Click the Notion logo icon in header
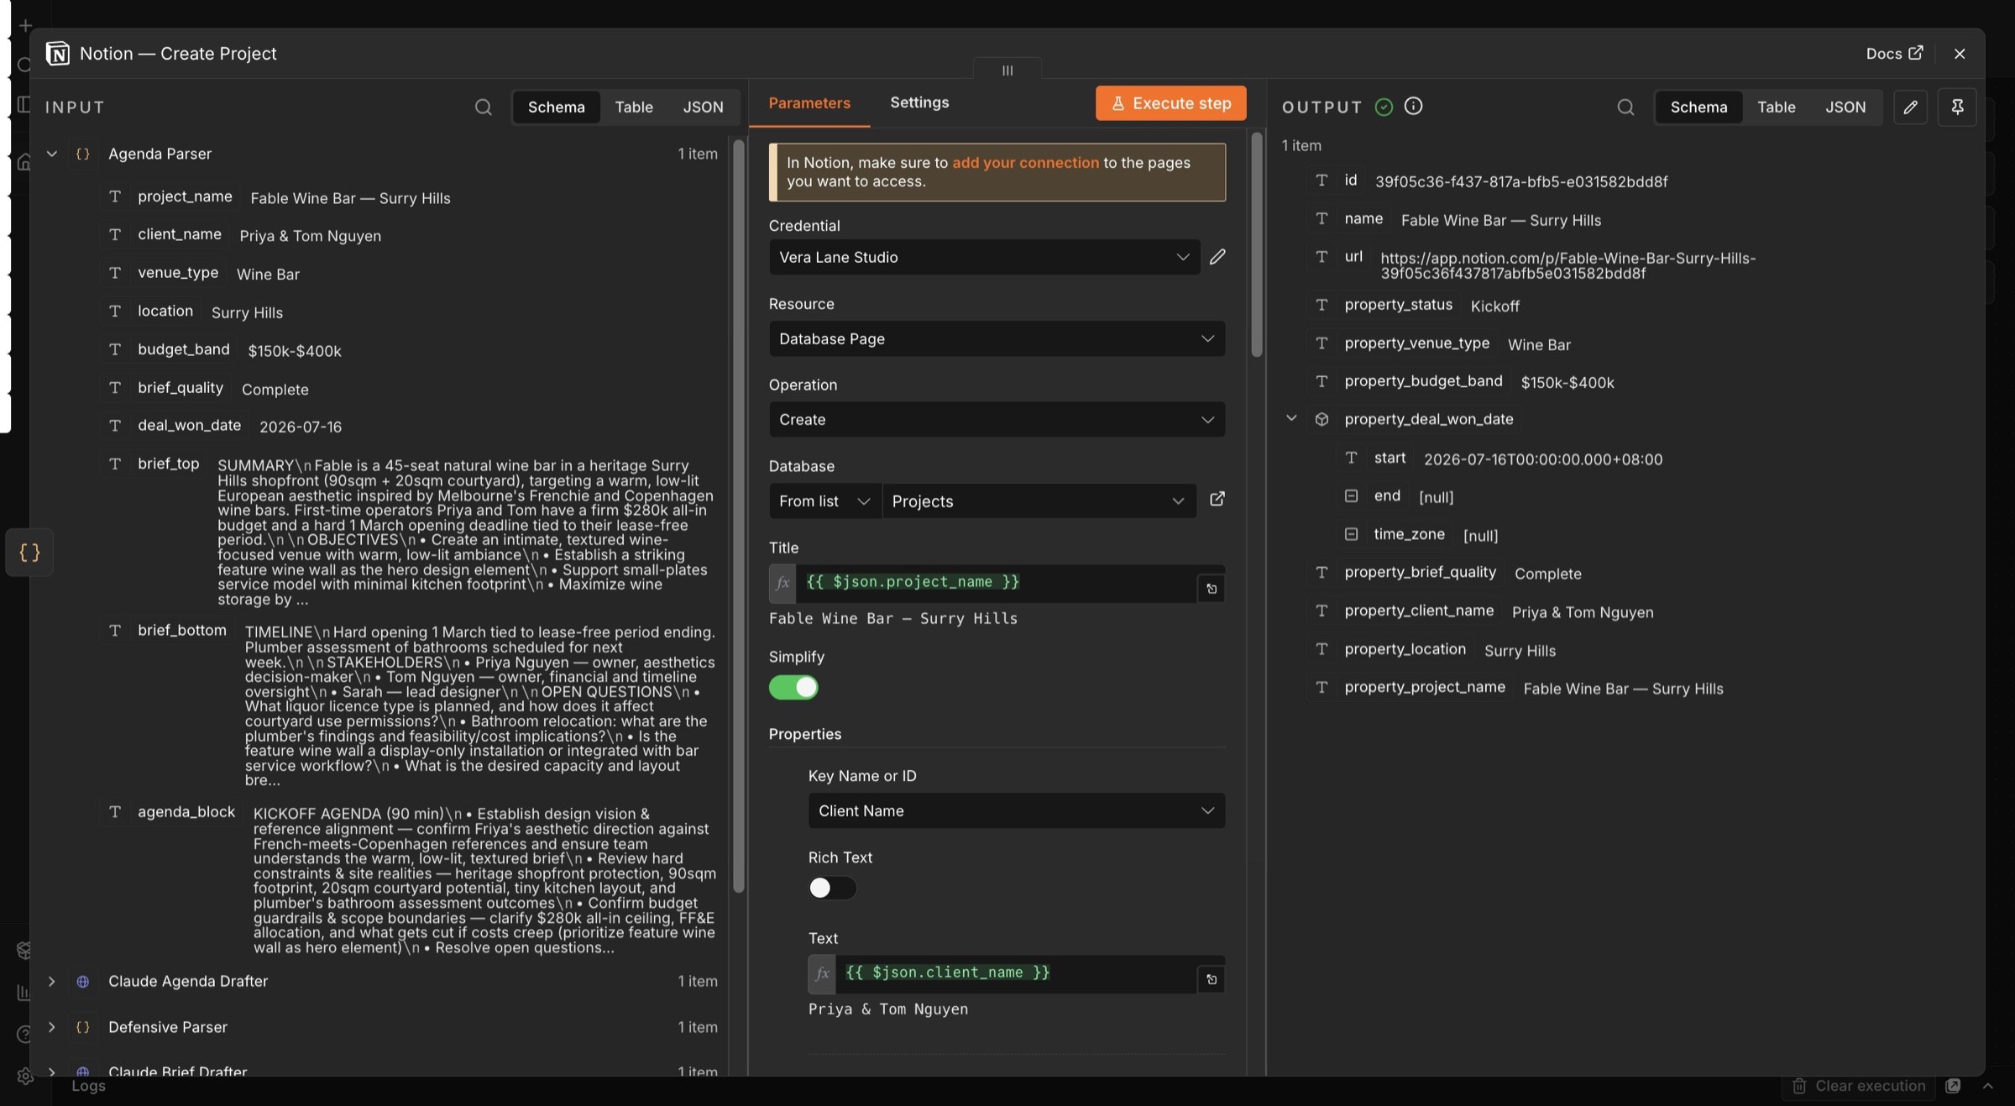The image size is (2015, 1106). point(57,53)
